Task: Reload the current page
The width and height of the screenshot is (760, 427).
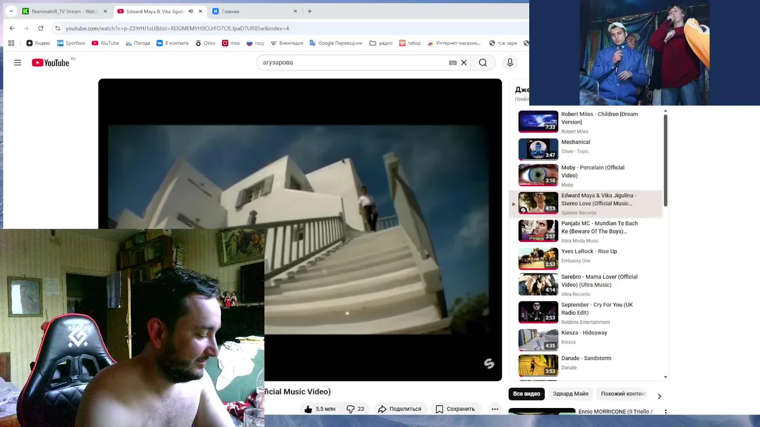Action: click(40, 28)
